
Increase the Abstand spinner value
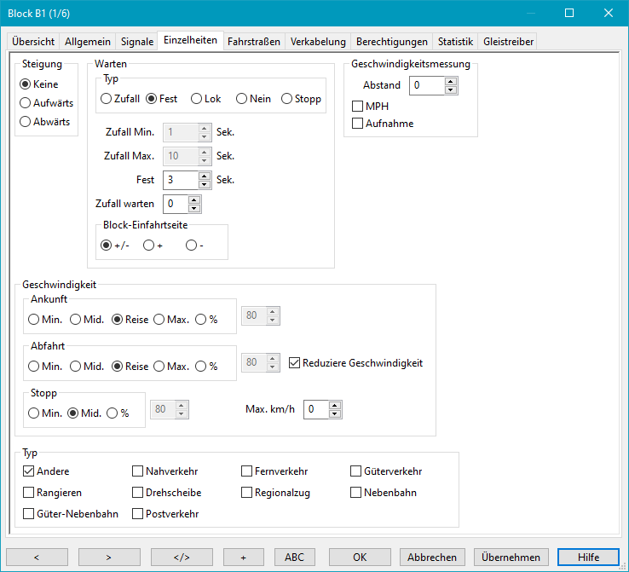pyautogui.click(x=451, y=81)
